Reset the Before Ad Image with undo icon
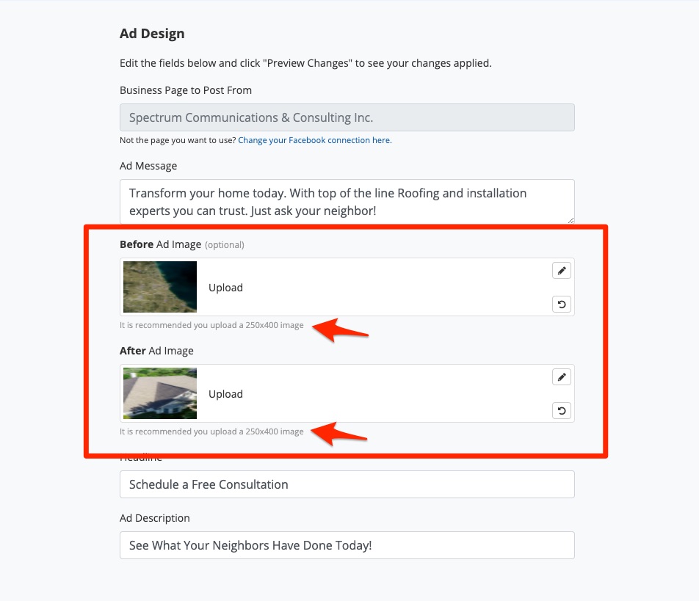 pyautogui.click(x=562, y=305)
